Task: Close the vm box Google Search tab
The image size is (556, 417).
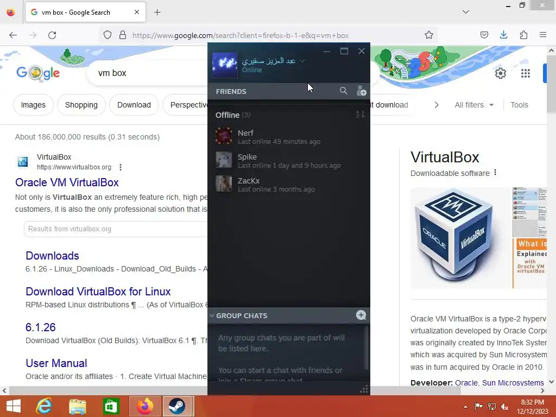Action: [137, 12]
